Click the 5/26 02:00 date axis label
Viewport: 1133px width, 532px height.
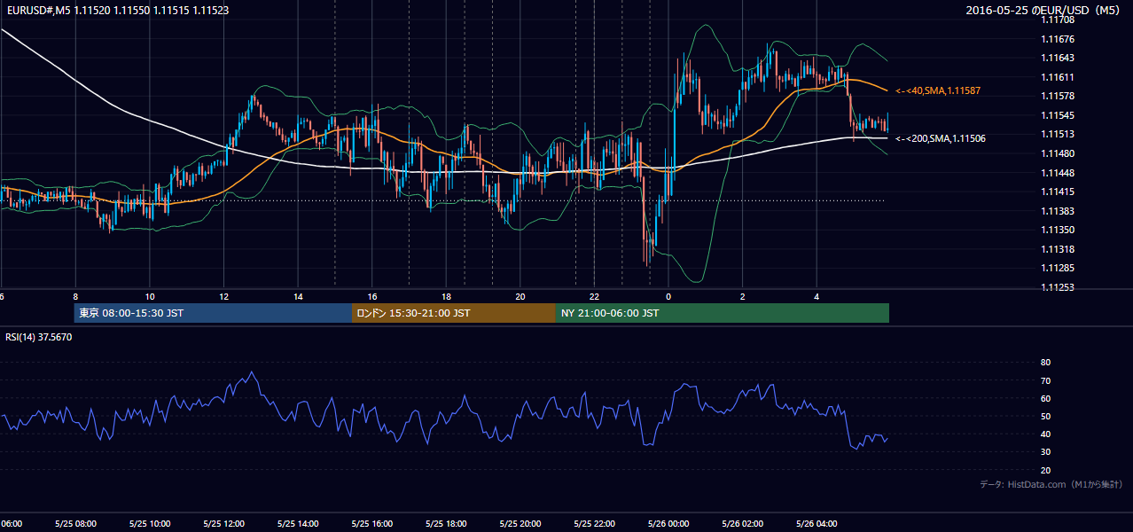(x=743, y=524)
